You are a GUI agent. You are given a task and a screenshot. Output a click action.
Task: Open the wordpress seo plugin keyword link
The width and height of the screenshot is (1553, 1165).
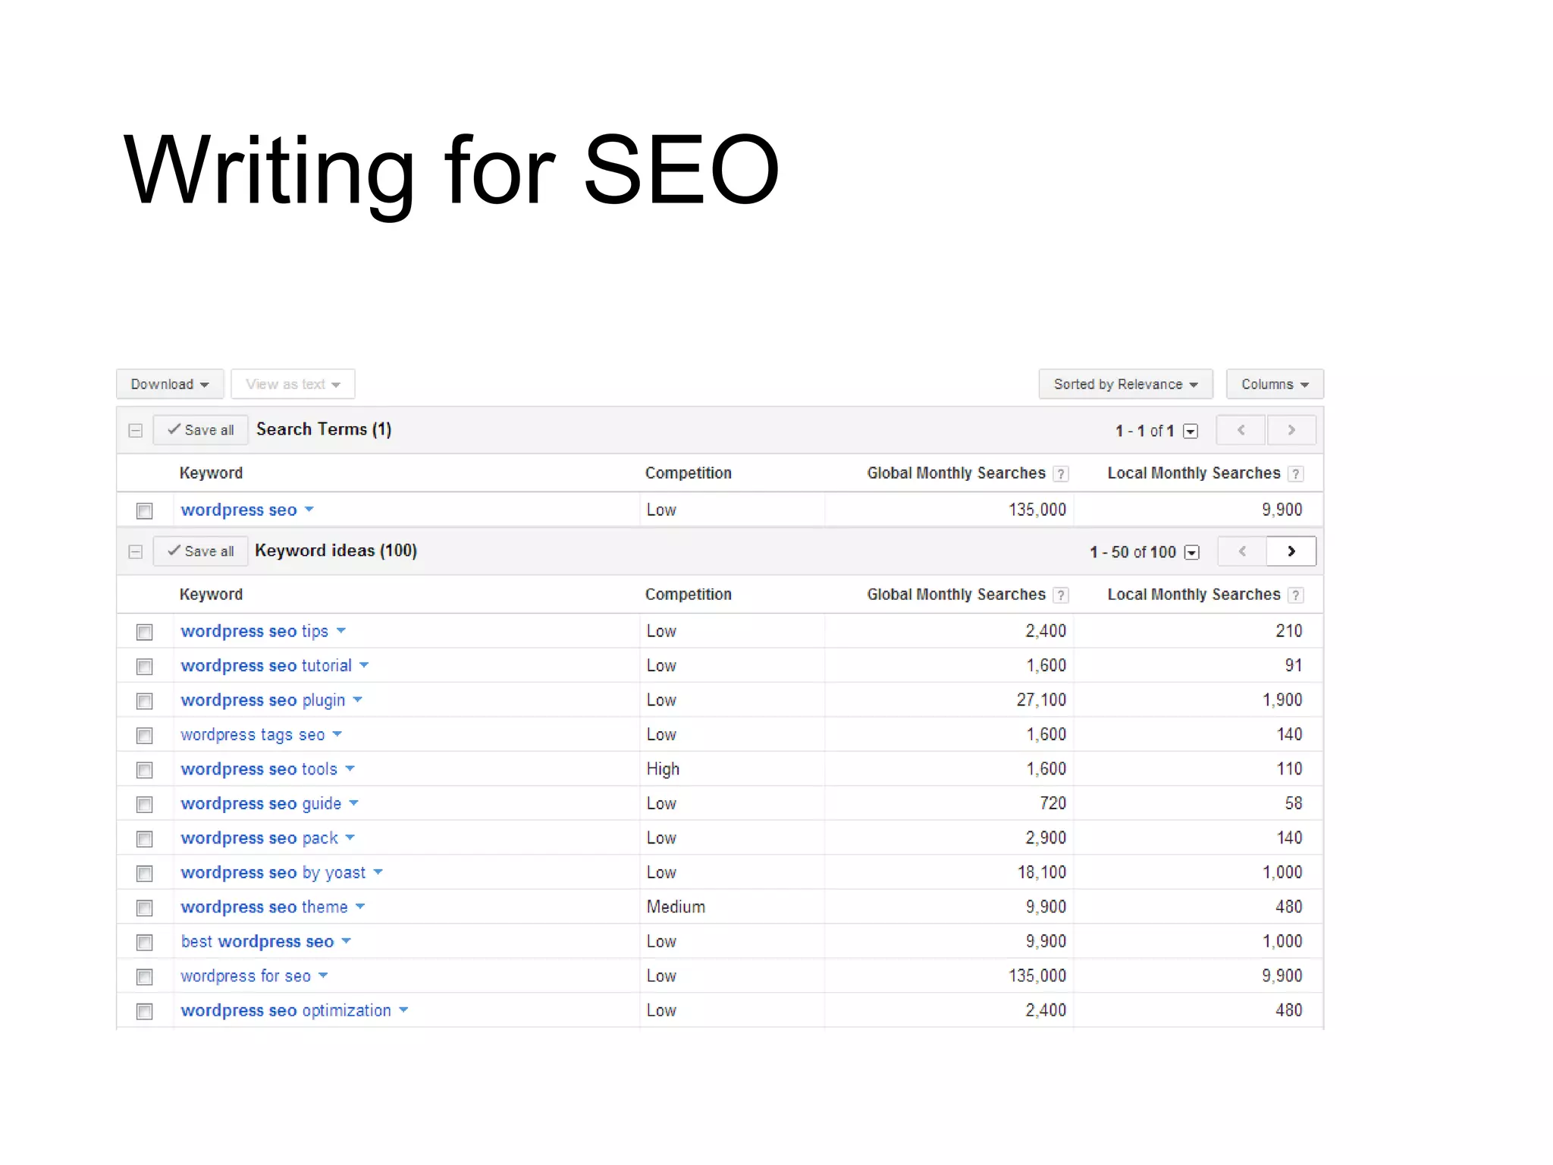(262, 701)
